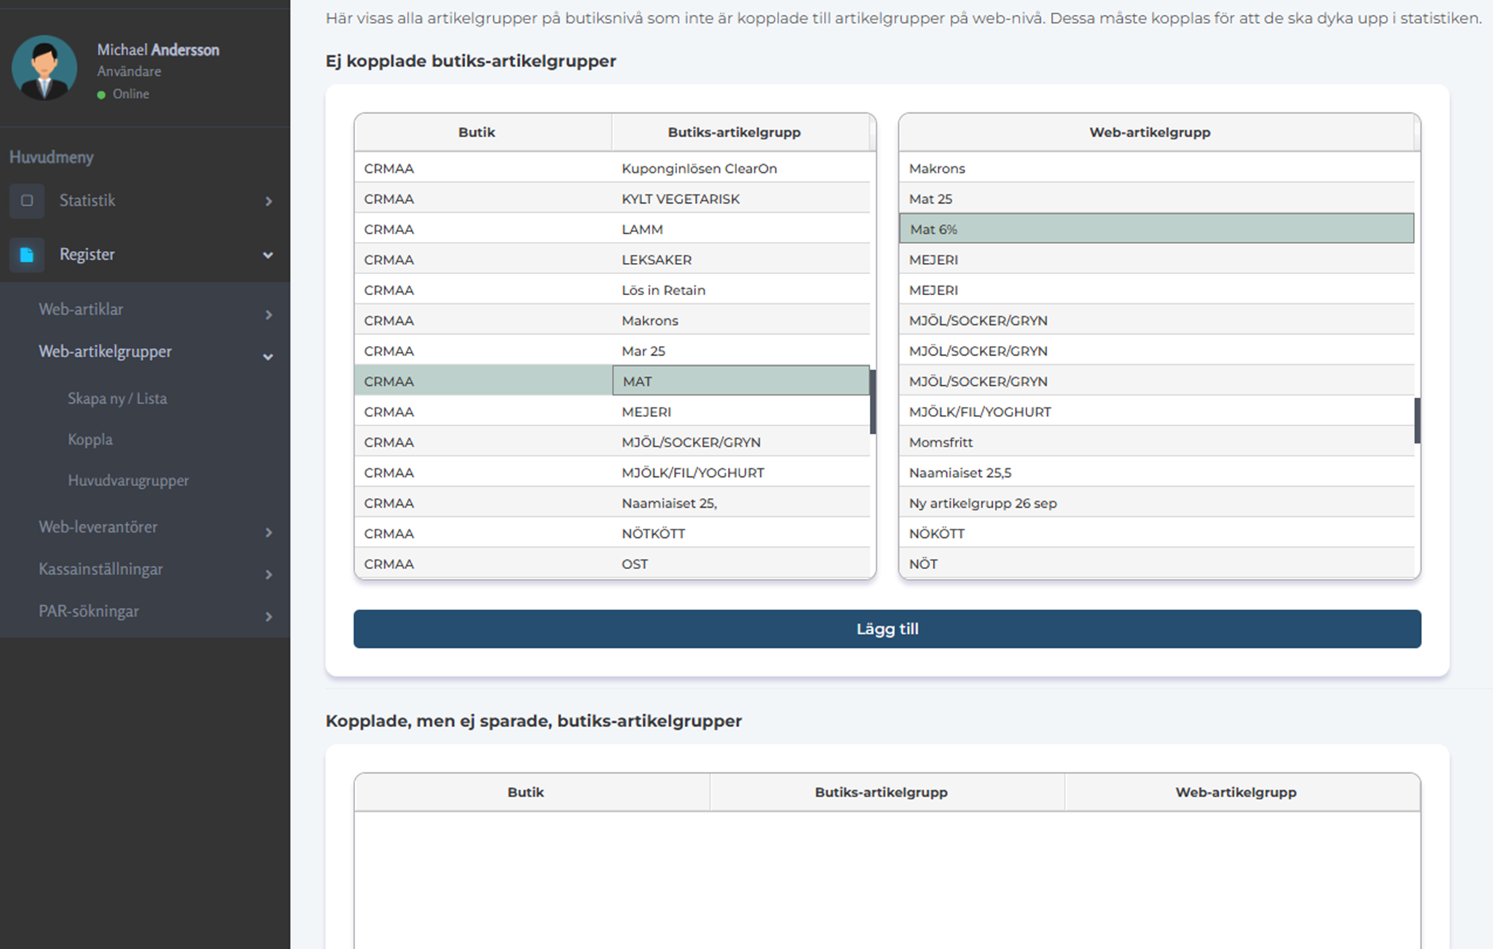Click the Statistik square icon
1493x949 pixels.
coord(27,201)
